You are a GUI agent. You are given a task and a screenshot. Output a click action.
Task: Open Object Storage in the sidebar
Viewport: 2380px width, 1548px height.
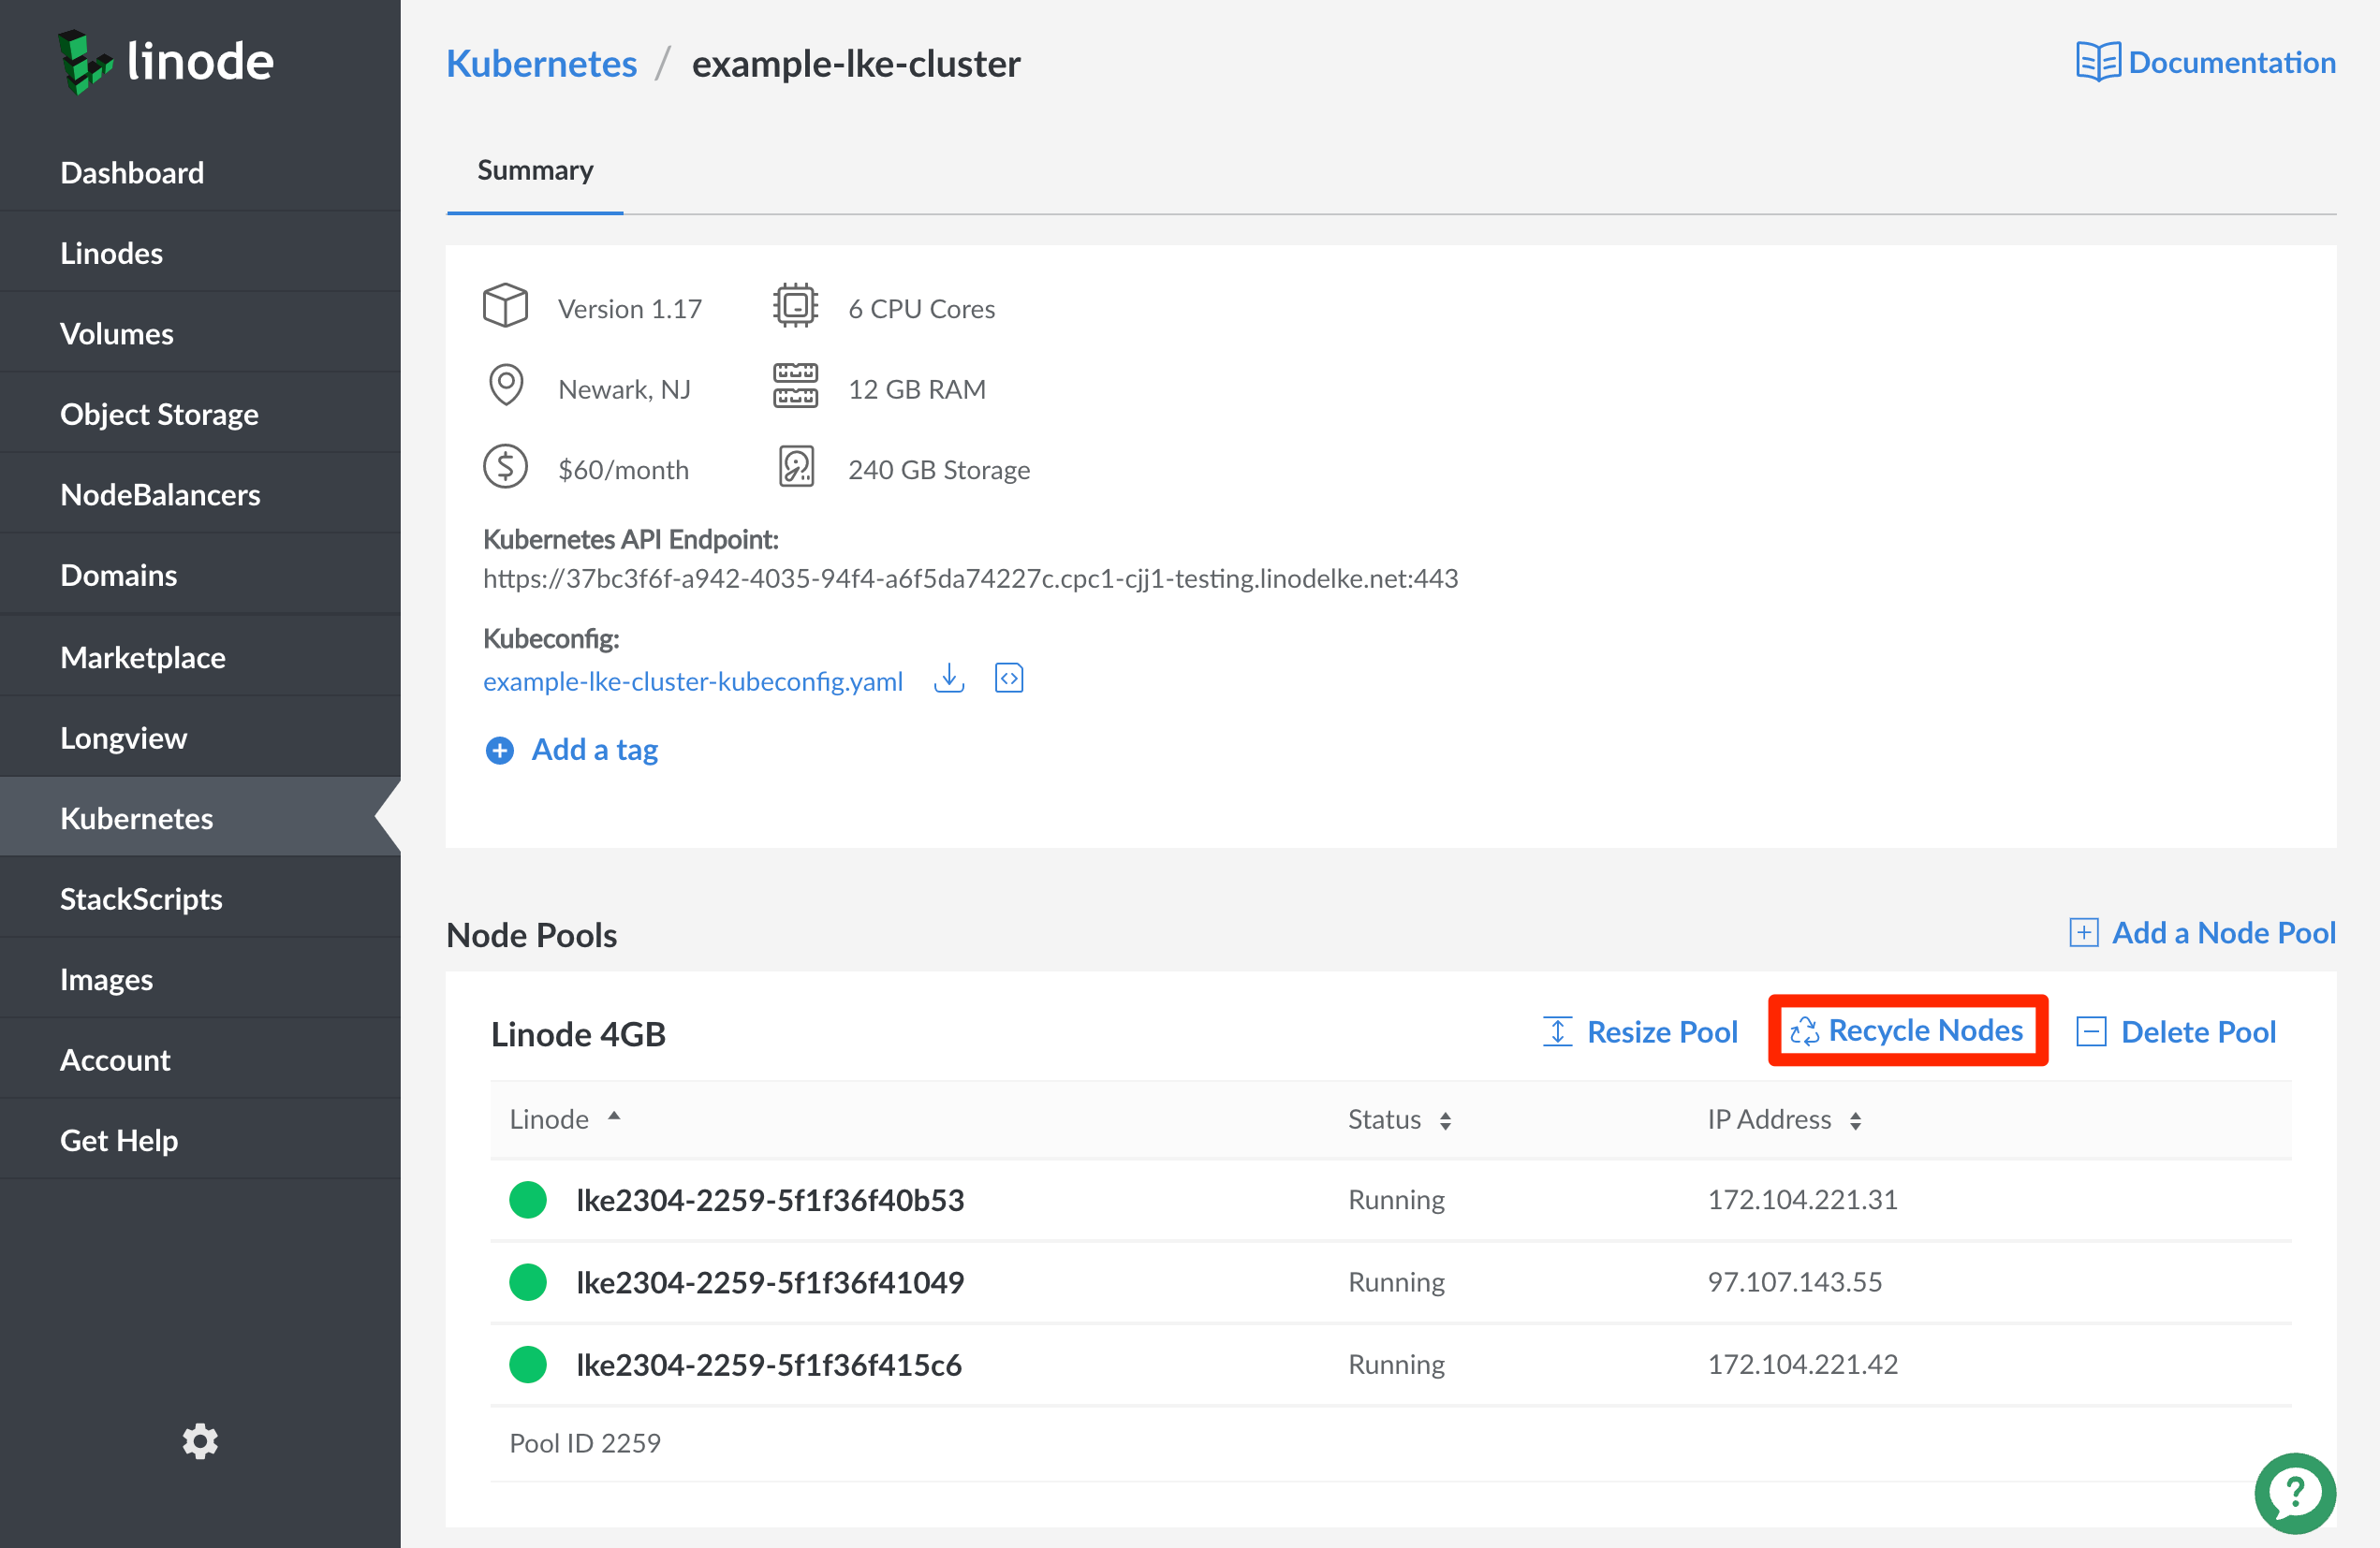point(159,414)
